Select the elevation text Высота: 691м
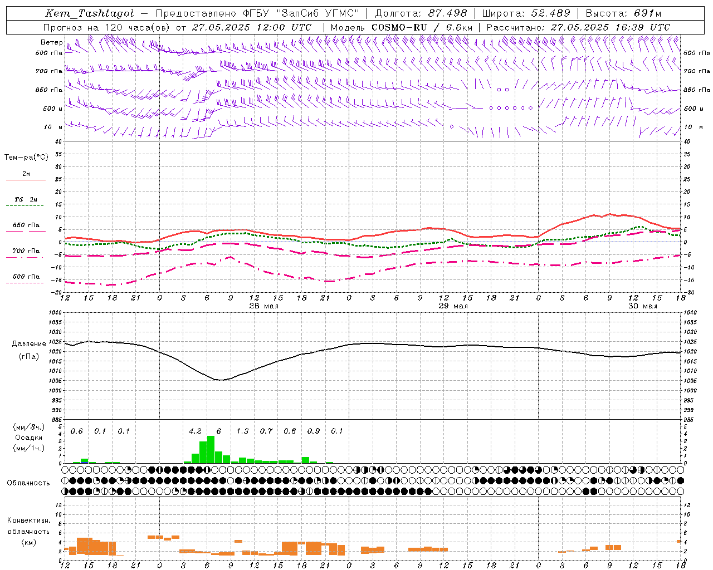This screenshot has height=570, width=713. pyautogui.click(x=624, y=13)
